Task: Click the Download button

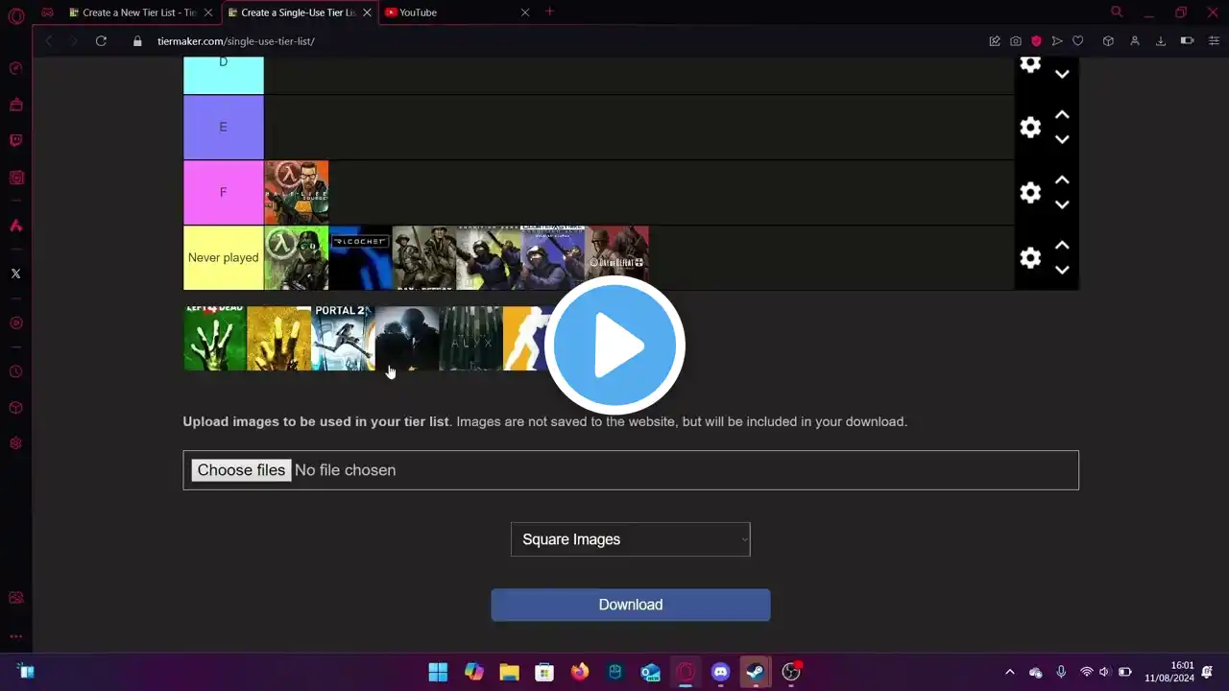Action: coord(631,605)
